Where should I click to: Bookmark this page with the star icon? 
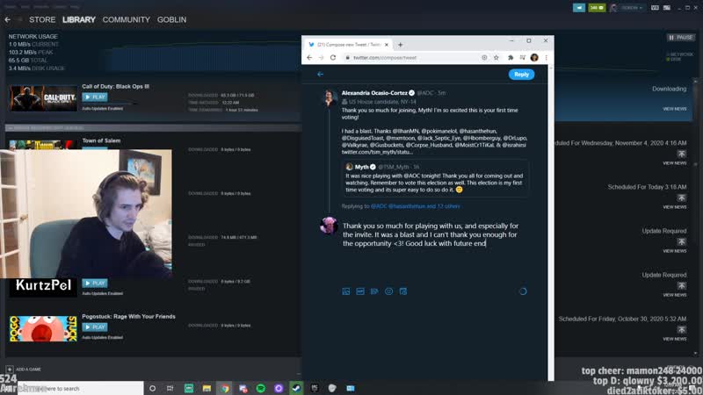coord(496,58)
